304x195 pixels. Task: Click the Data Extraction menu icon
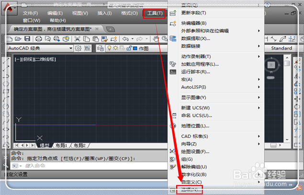click(173, 39)
